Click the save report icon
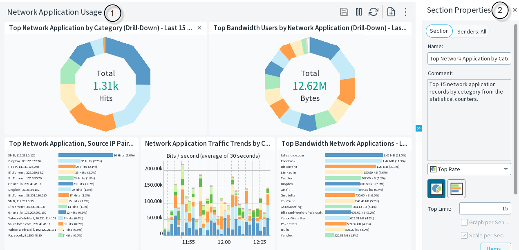519x250 pixels. (344, 12)
